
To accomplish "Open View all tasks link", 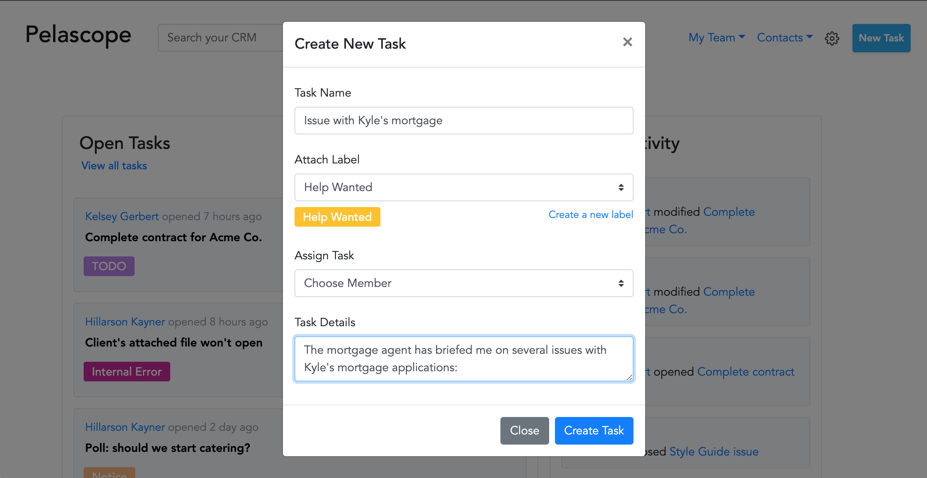I will coord(114,166).
